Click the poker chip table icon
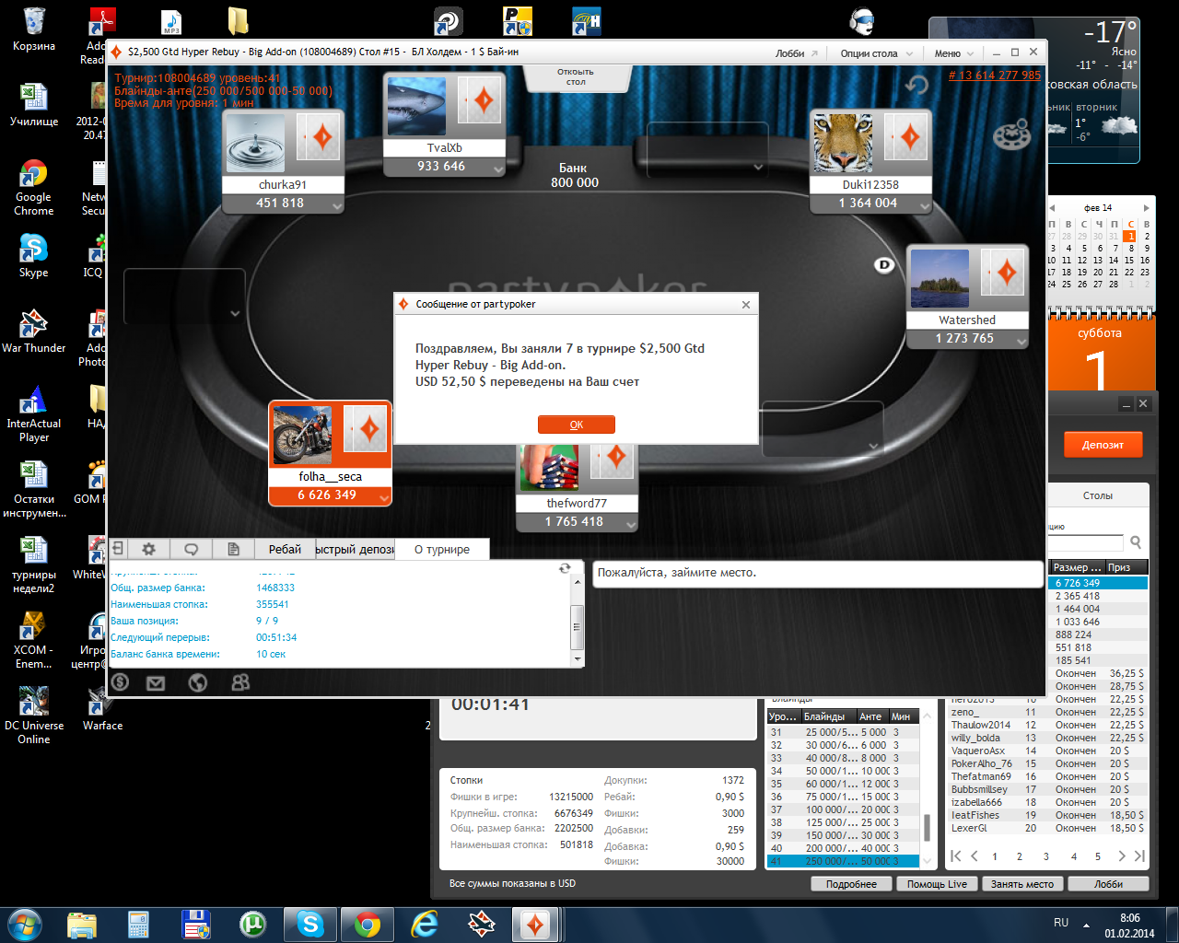The image size is (1179, 943). [1010, 134]
